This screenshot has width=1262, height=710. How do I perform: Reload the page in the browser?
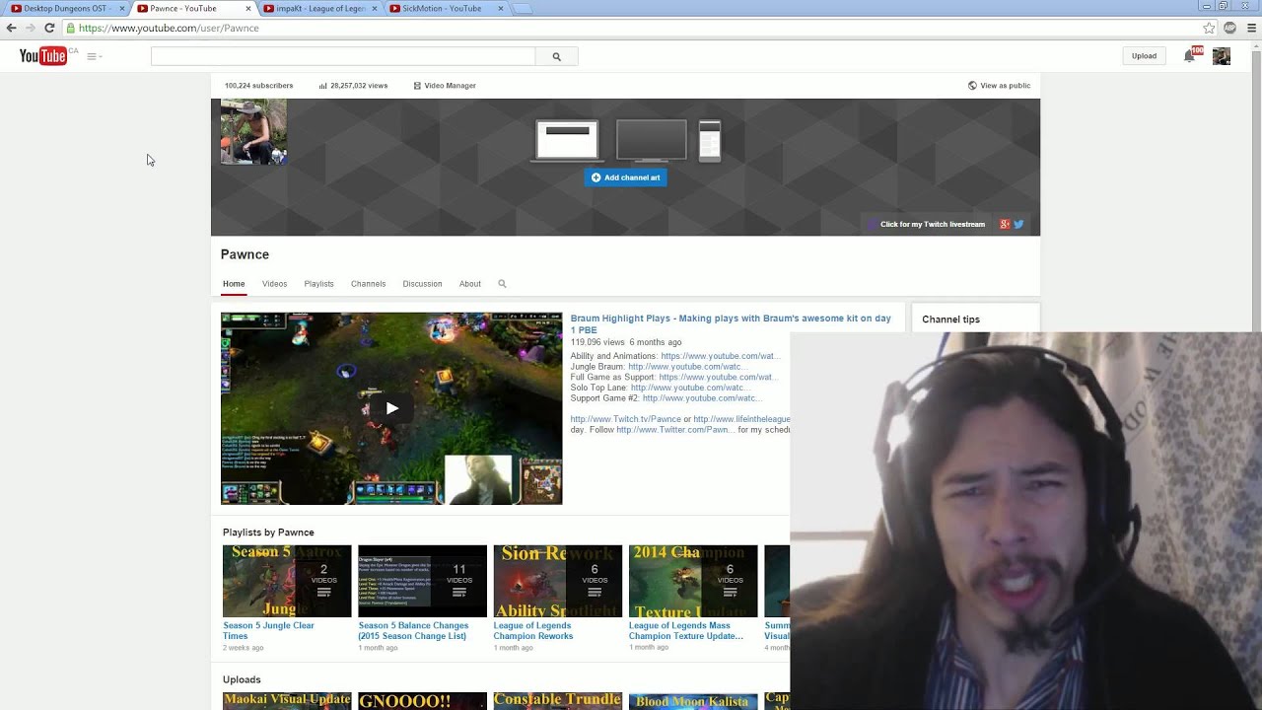click(x=49, y=28)
